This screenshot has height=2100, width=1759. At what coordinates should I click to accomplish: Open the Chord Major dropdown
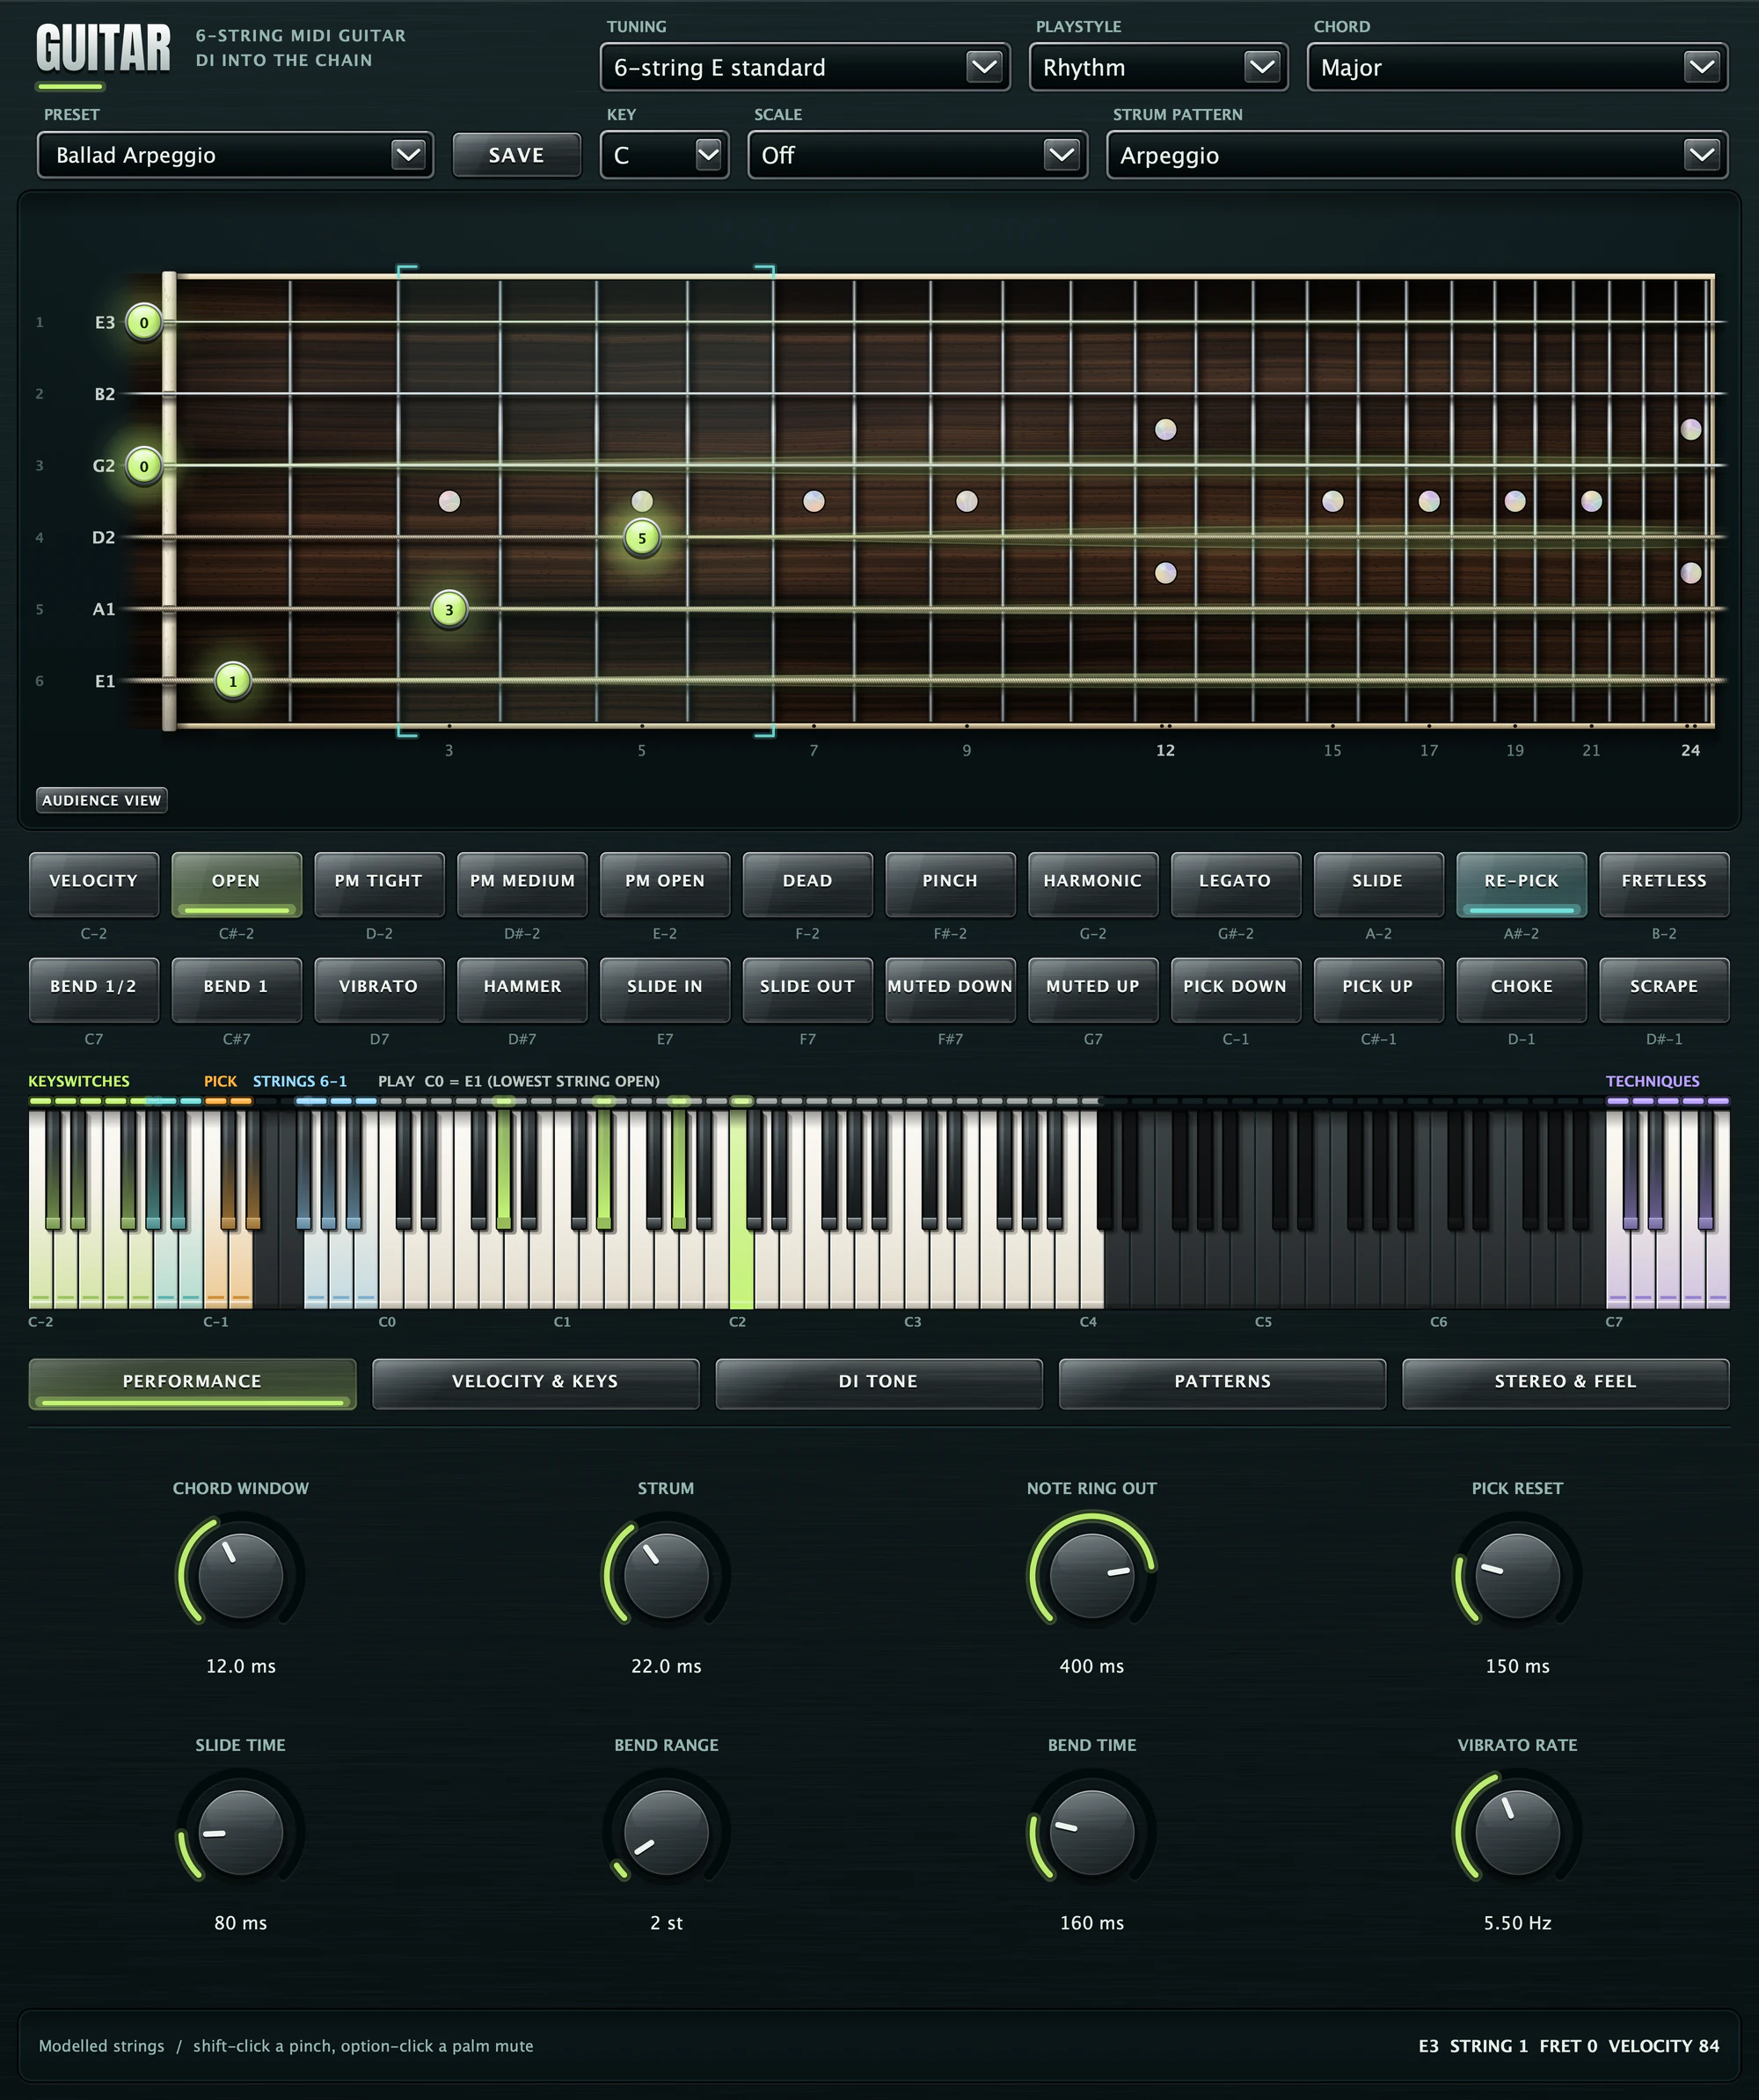coord(1517,68)
